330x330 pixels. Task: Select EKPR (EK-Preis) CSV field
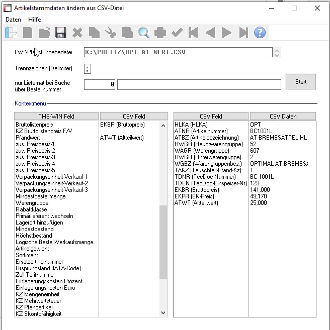click(x=194, y=196)
